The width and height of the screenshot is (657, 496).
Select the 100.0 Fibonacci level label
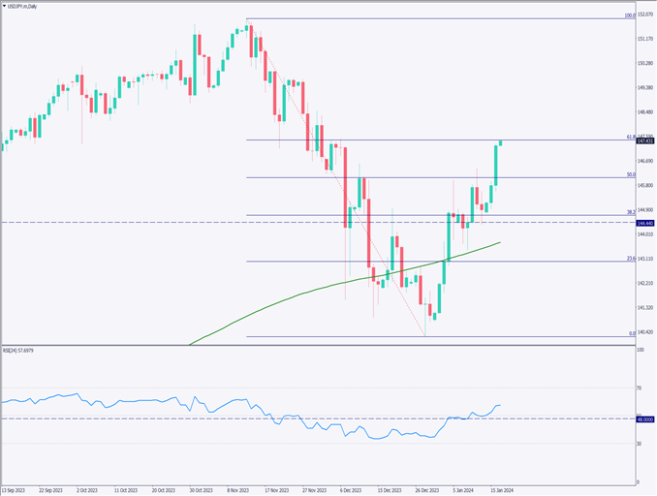click(x=629, y=15)
